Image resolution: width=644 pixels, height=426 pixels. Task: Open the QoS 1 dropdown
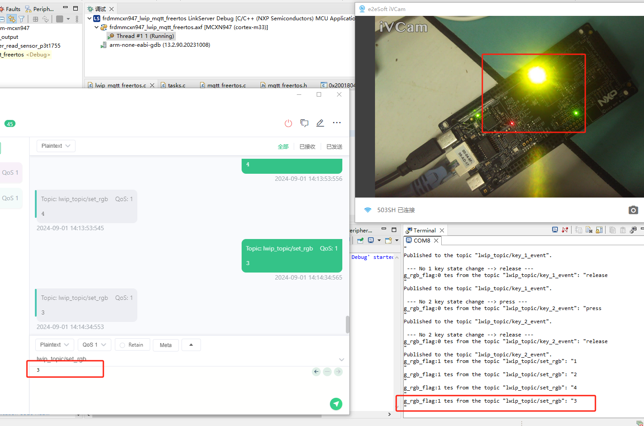[x=94, y=345]
